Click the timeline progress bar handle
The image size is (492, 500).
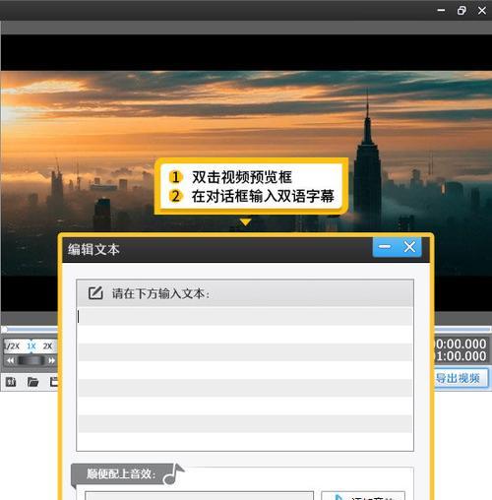[x=4, y=329]
